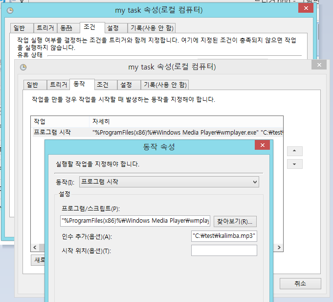Click the empty 시작 위치(옵션) field
333x302 pixels.
point(224,251)
